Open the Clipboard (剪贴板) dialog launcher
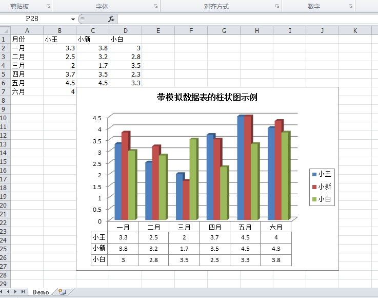The height and width of the screenshot is (298, 378). click(x=48, y=6)
